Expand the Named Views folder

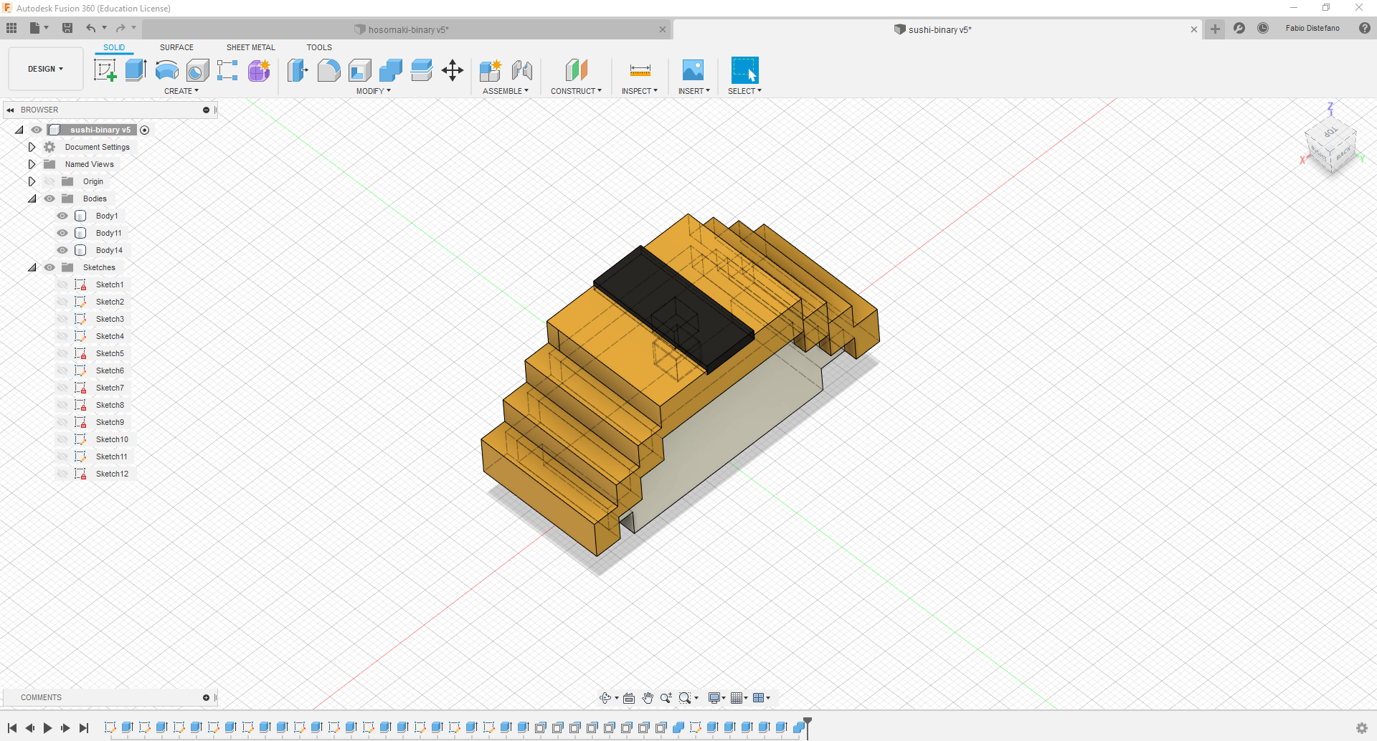coord(32,164)
